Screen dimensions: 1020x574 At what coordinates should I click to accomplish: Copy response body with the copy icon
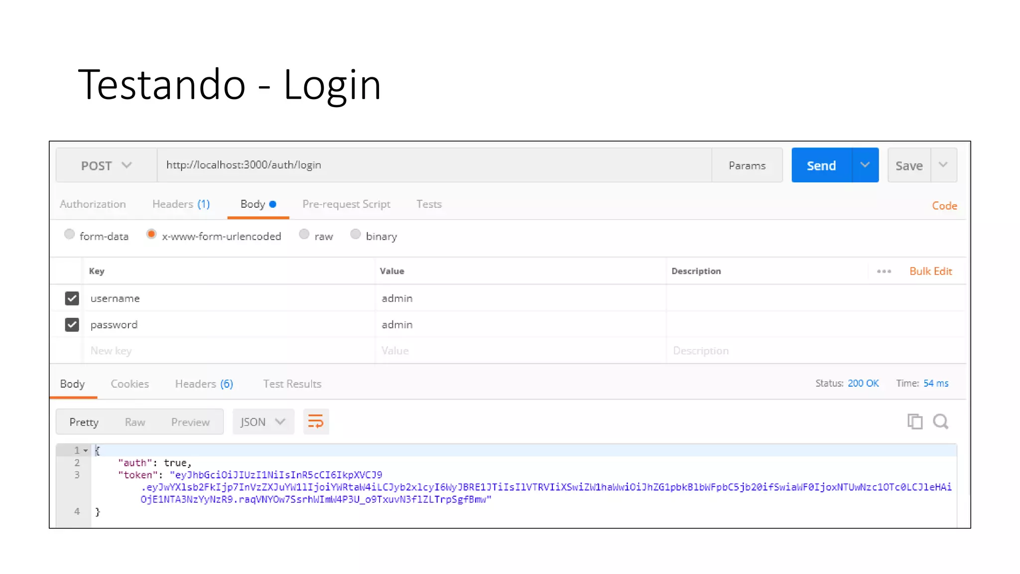pyautogui.click(x=914, y=422)
